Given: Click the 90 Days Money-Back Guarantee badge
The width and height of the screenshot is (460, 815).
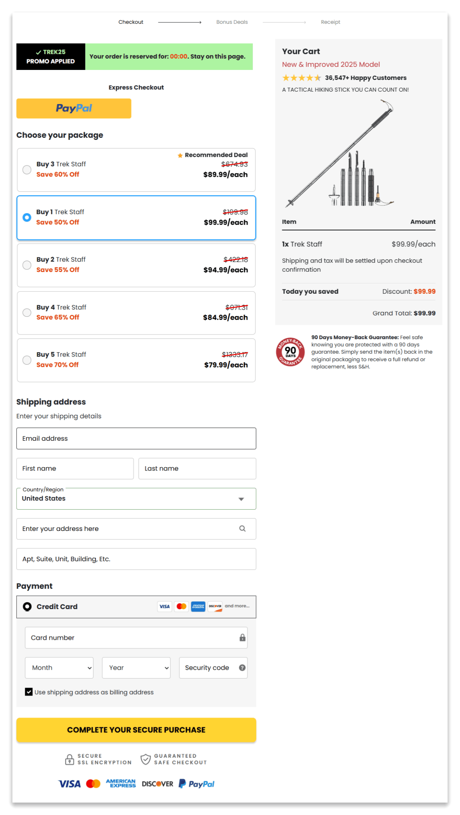Looking at the screenshot, I should tap(290, 352).
